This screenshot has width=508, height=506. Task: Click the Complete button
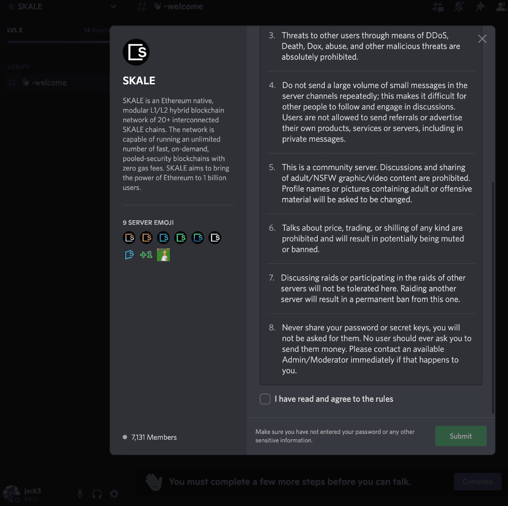477,481
